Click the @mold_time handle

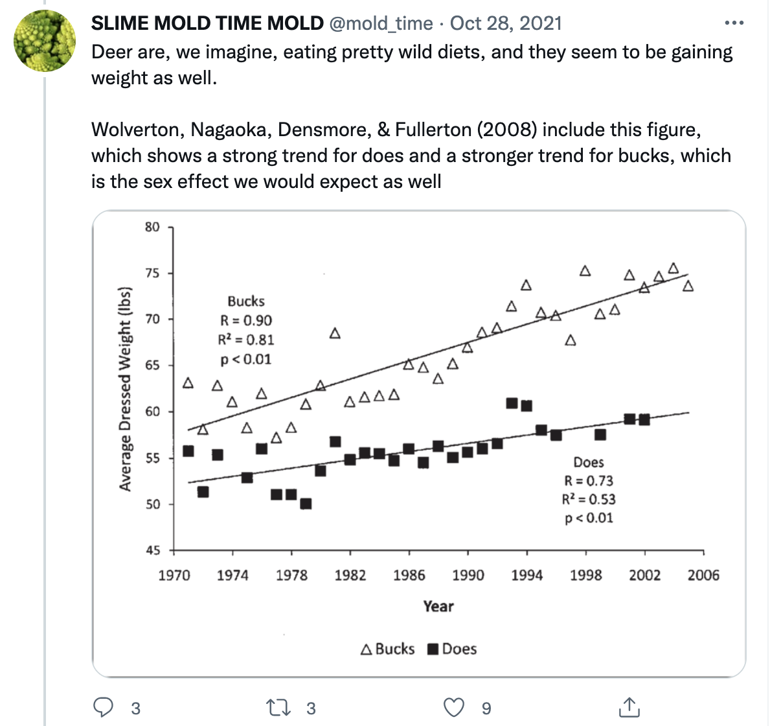tap(381, 23)
